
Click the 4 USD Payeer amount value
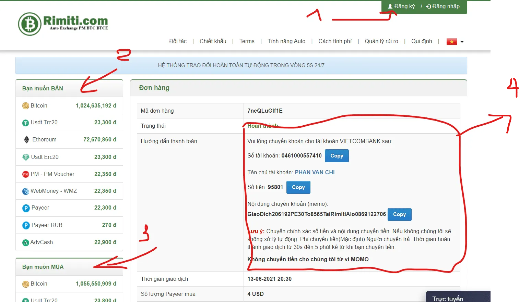click(x=255, y=294)
